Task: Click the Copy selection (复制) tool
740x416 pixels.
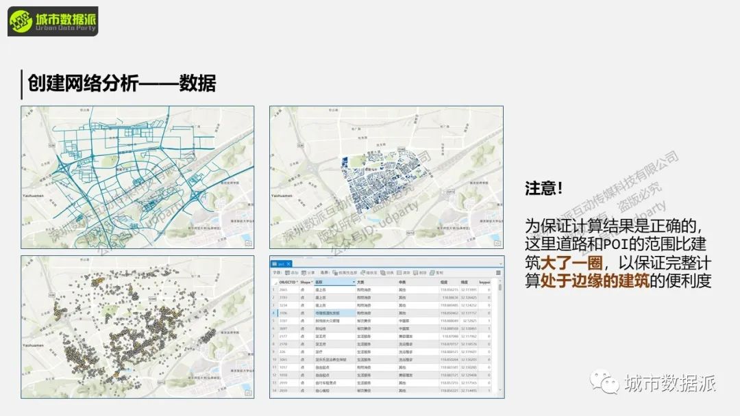Action: point(436,273)
